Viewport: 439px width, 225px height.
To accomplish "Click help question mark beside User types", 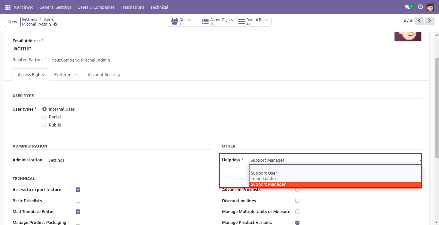I will coord(36,108).
